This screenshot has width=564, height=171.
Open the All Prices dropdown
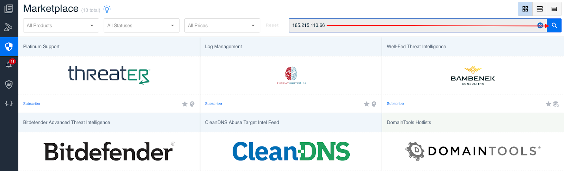(222, 25)
